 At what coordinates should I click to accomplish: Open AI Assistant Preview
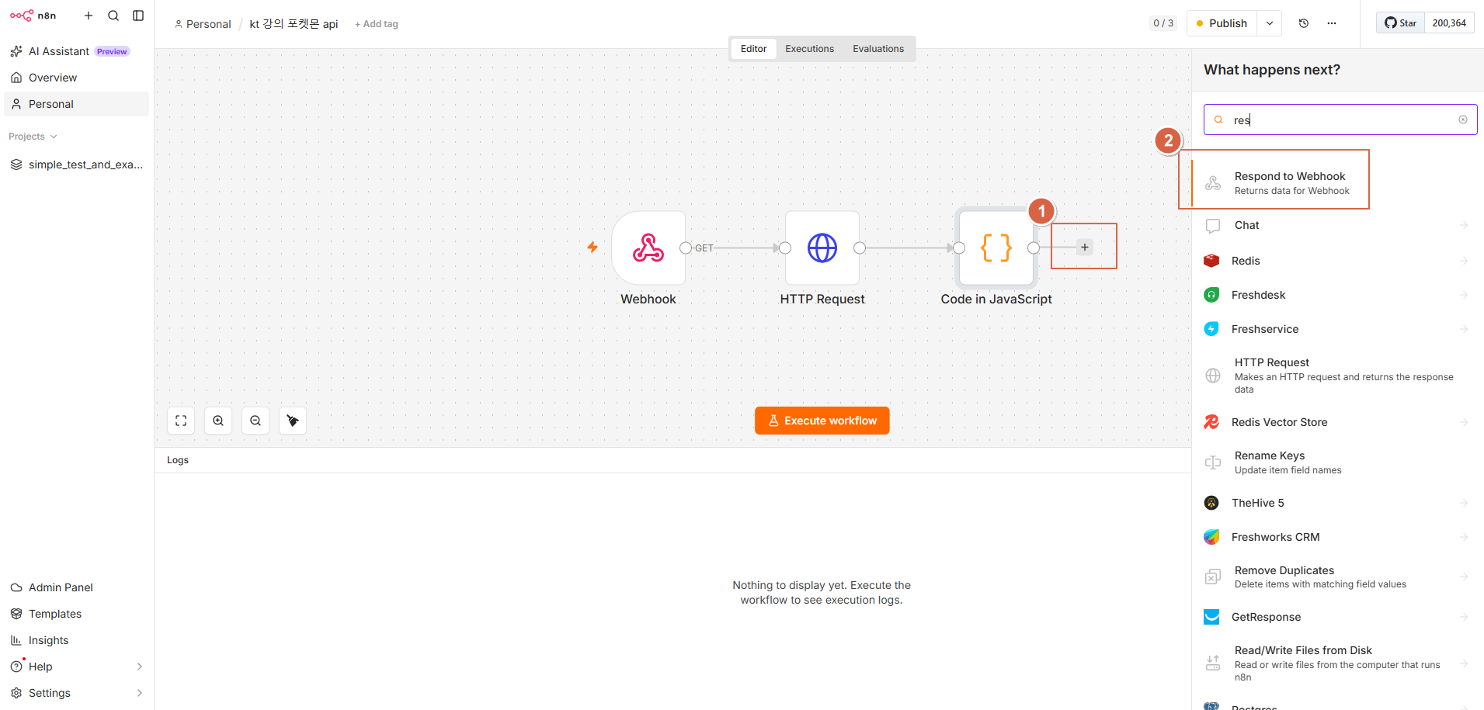76,51
